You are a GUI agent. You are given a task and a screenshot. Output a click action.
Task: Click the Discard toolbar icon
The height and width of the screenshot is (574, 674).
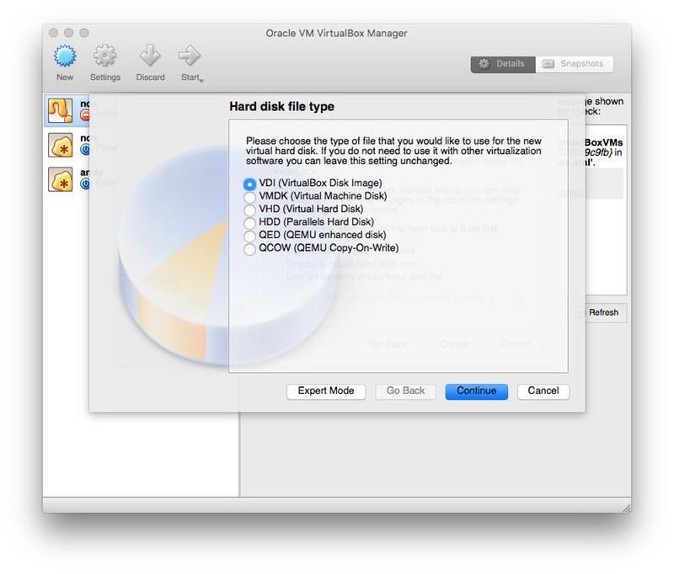[150, 56]
